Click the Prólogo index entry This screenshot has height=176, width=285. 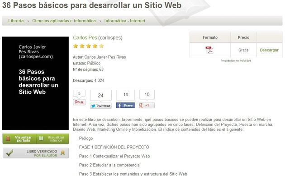click(86, 138)
